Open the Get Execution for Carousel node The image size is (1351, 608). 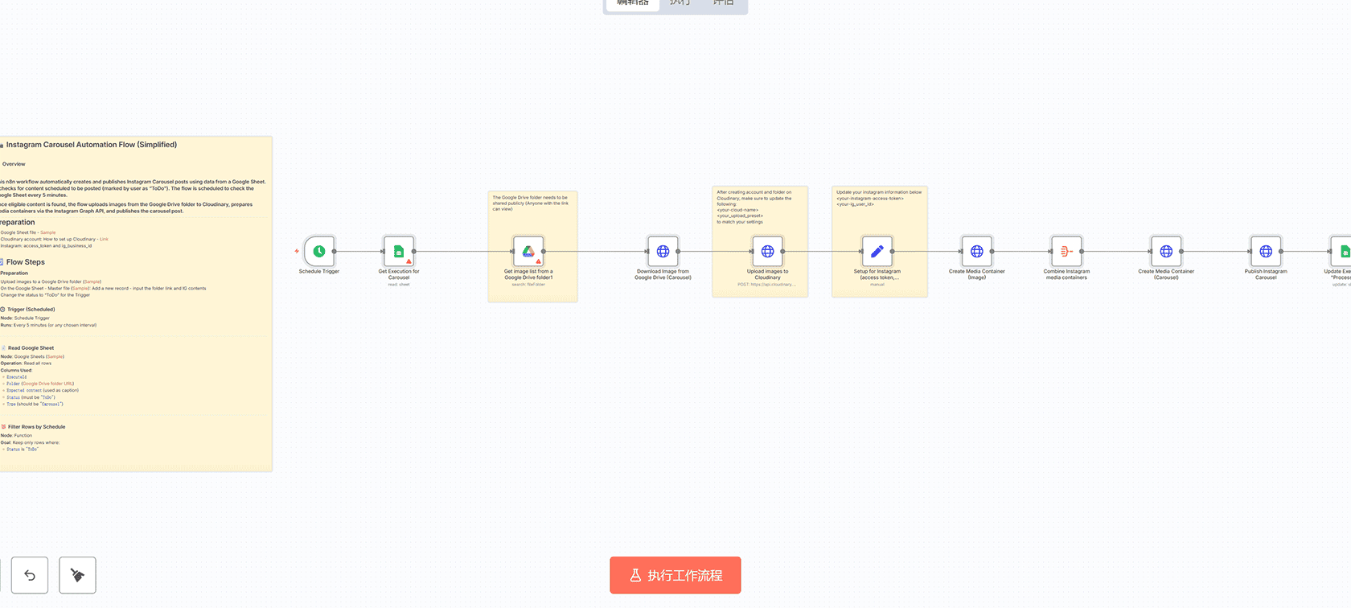399,252
